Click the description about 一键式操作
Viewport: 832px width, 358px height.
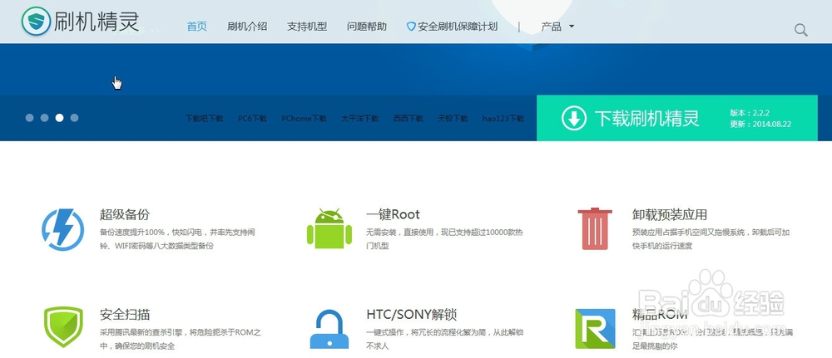pyautogui.click(x=444, y=340)
